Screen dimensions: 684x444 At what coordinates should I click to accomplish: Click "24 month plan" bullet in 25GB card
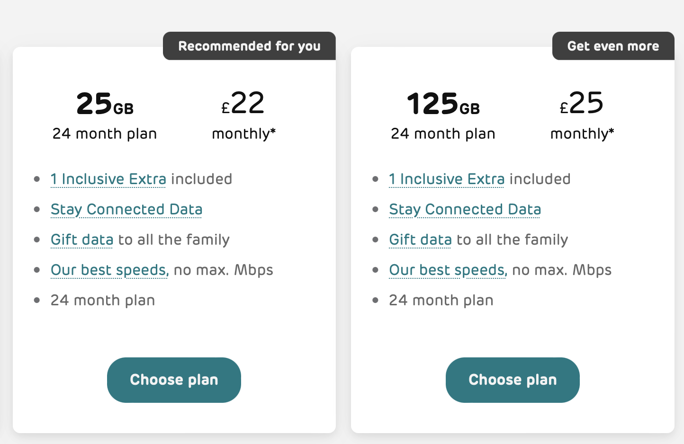(x=103, y=301)
